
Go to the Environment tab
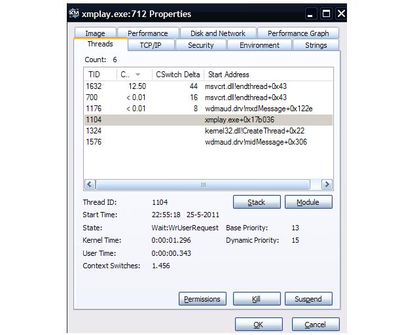(259, 45)
